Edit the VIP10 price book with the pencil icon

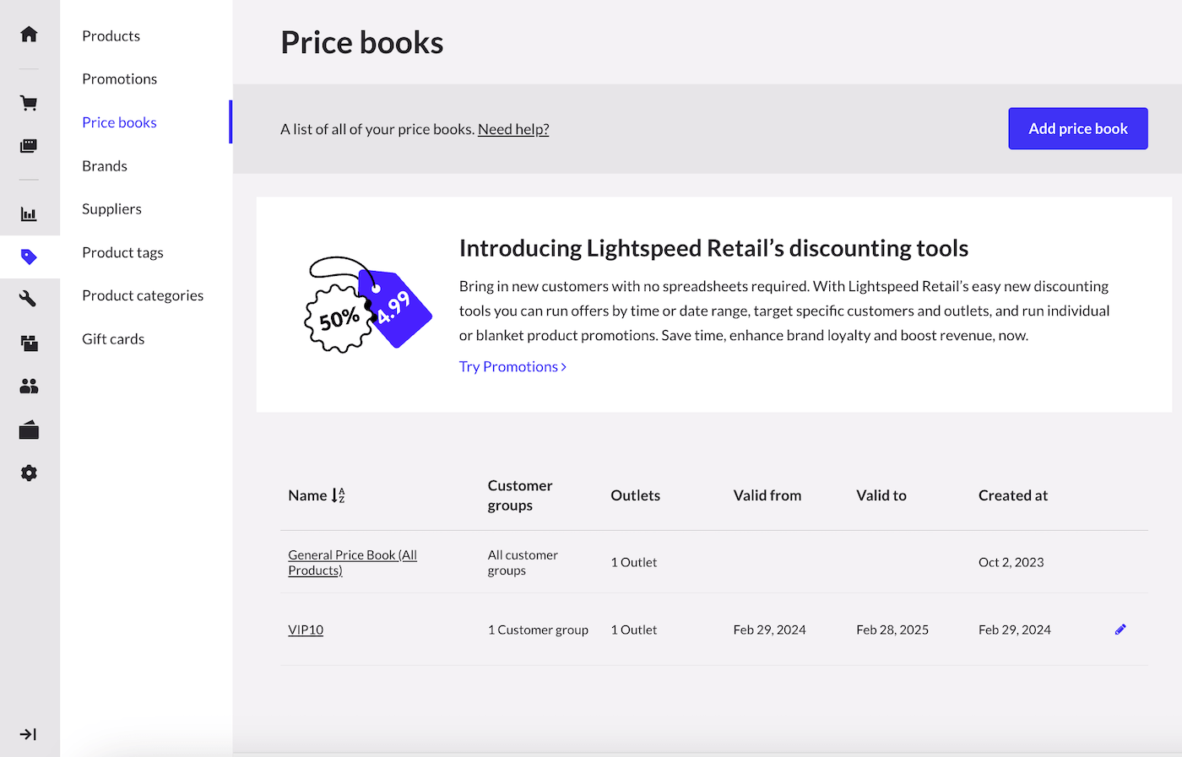coord(1120,629)
